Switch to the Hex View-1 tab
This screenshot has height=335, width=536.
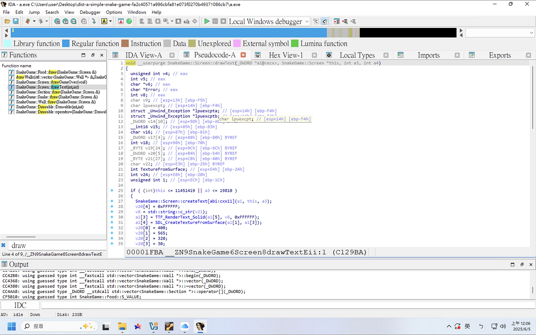[286, 55]
